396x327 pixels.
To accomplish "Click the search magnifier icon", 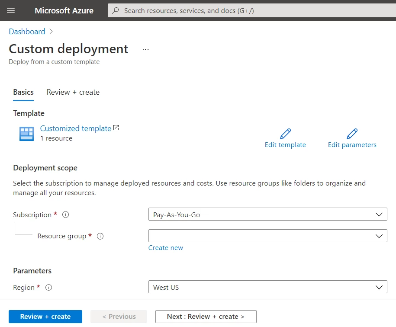I will pos(116,10).
